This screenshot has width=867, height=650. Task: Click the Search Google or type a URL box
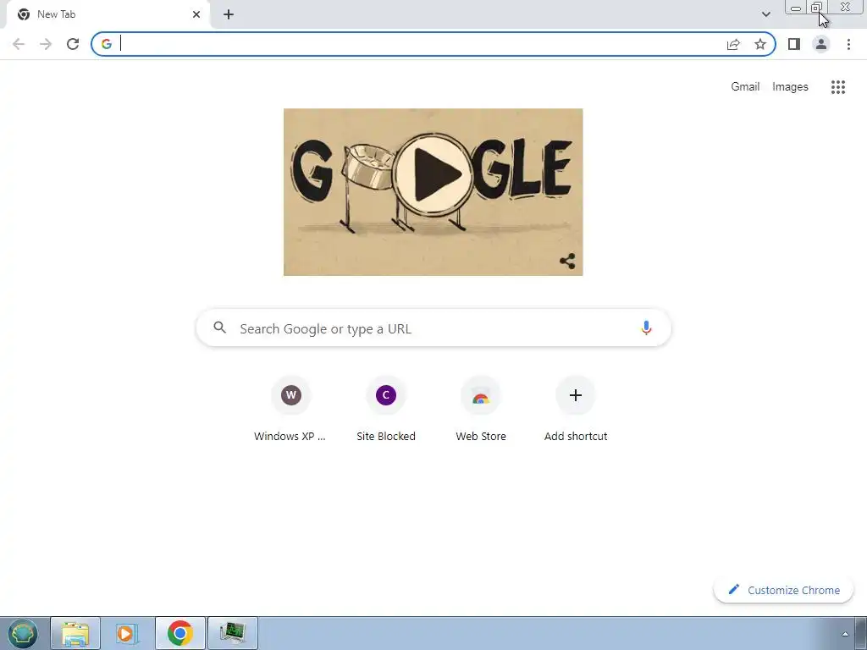point(433,328)
